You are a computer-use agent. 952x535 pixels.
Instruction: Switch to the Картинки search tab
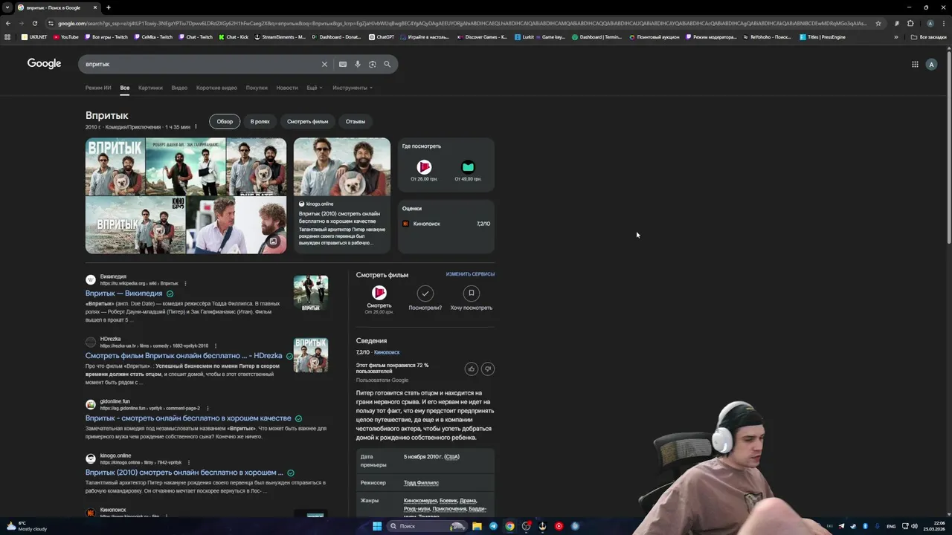coord(150,88)
